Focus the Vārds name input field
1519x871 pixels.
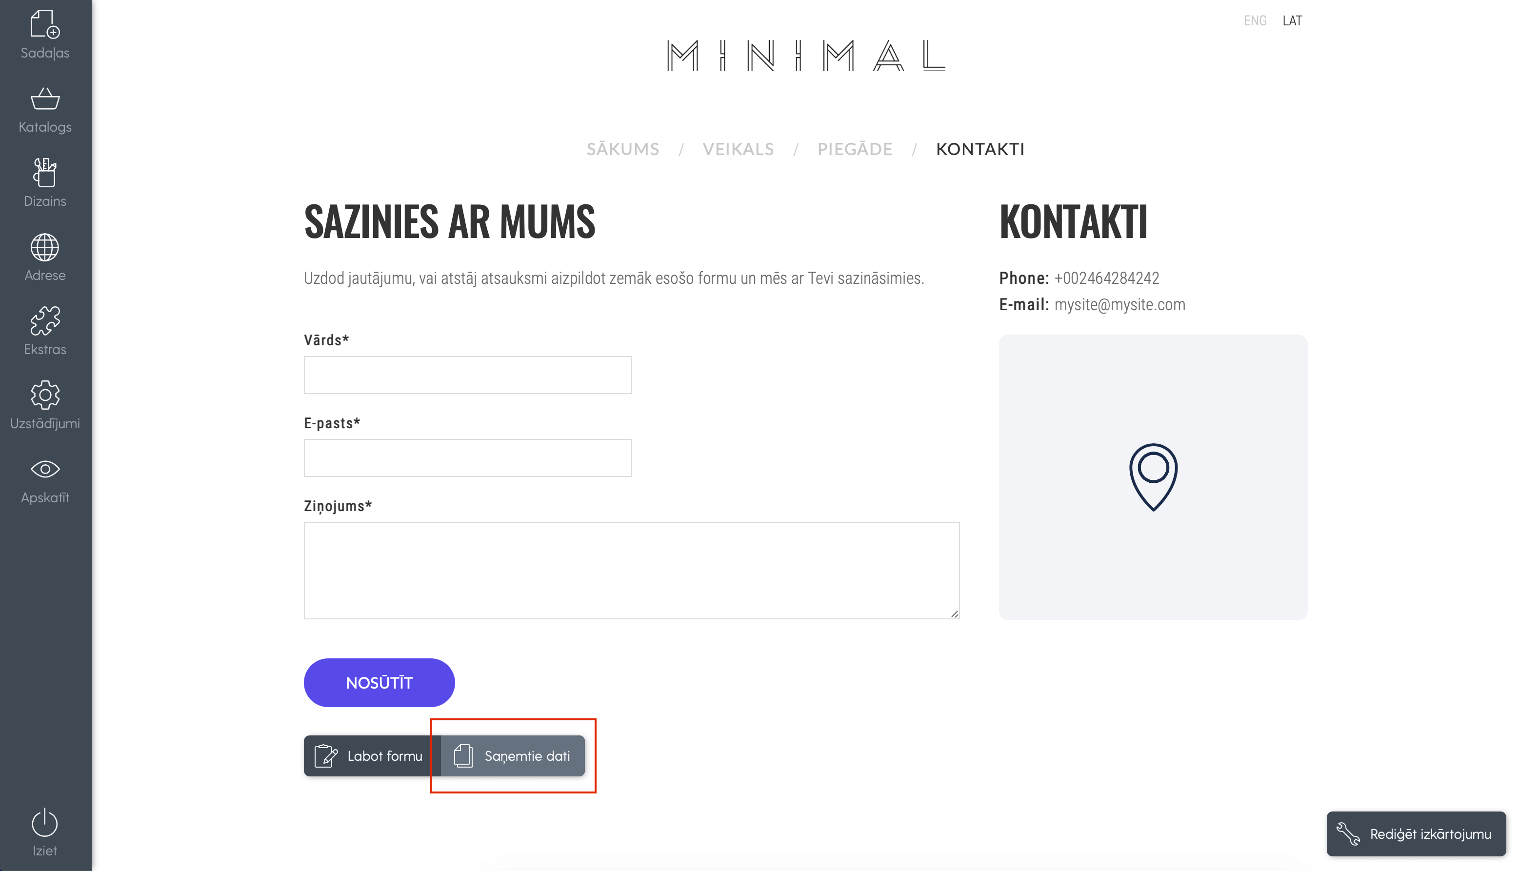click(467, 375)
